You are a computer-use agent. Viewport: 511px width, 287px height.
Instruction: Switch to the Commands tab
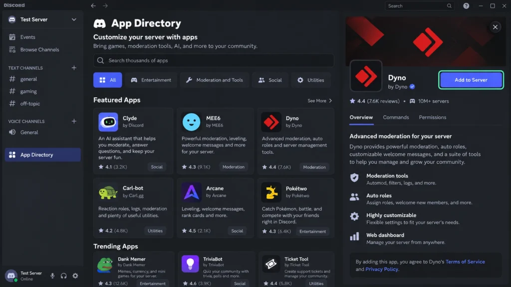(x=396, y=118)
